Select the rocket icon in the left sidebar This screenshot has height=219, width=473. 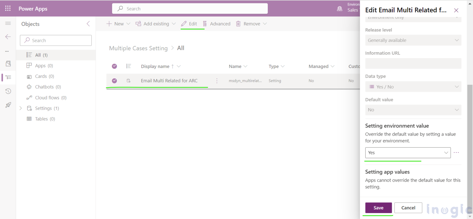pyautogui.click(x=8, y=105)
